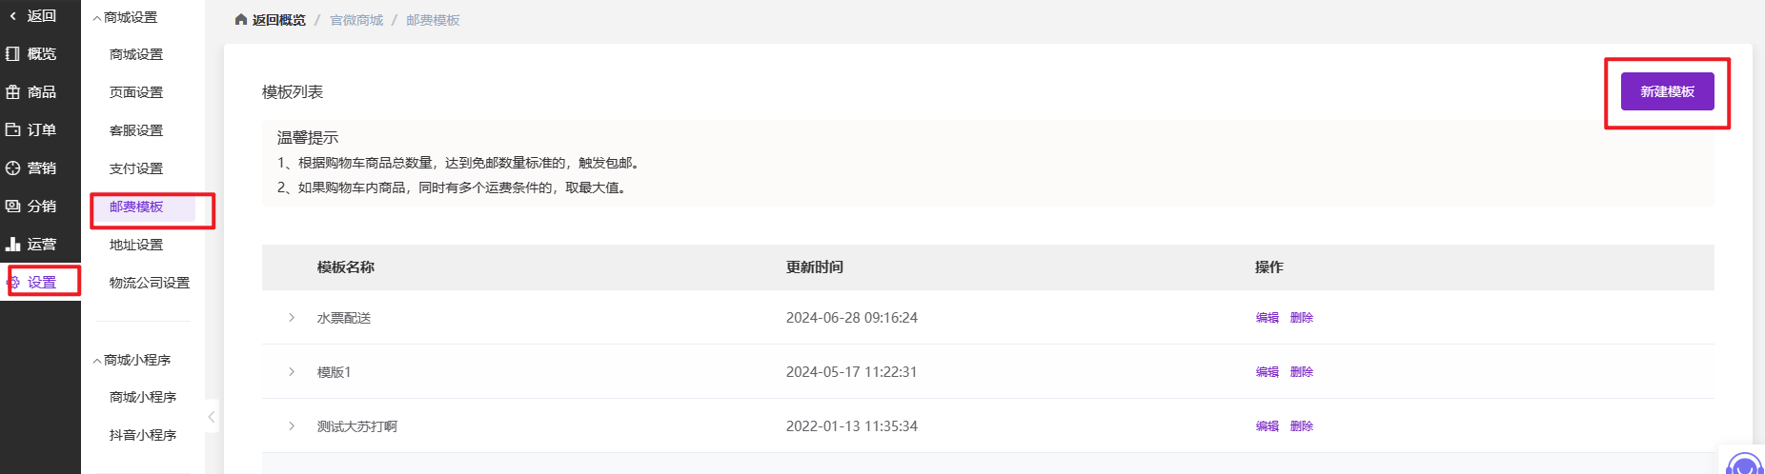The image size is (1765, 474).
Task: Select the 订单 orders icon
Action: point(13,130)
